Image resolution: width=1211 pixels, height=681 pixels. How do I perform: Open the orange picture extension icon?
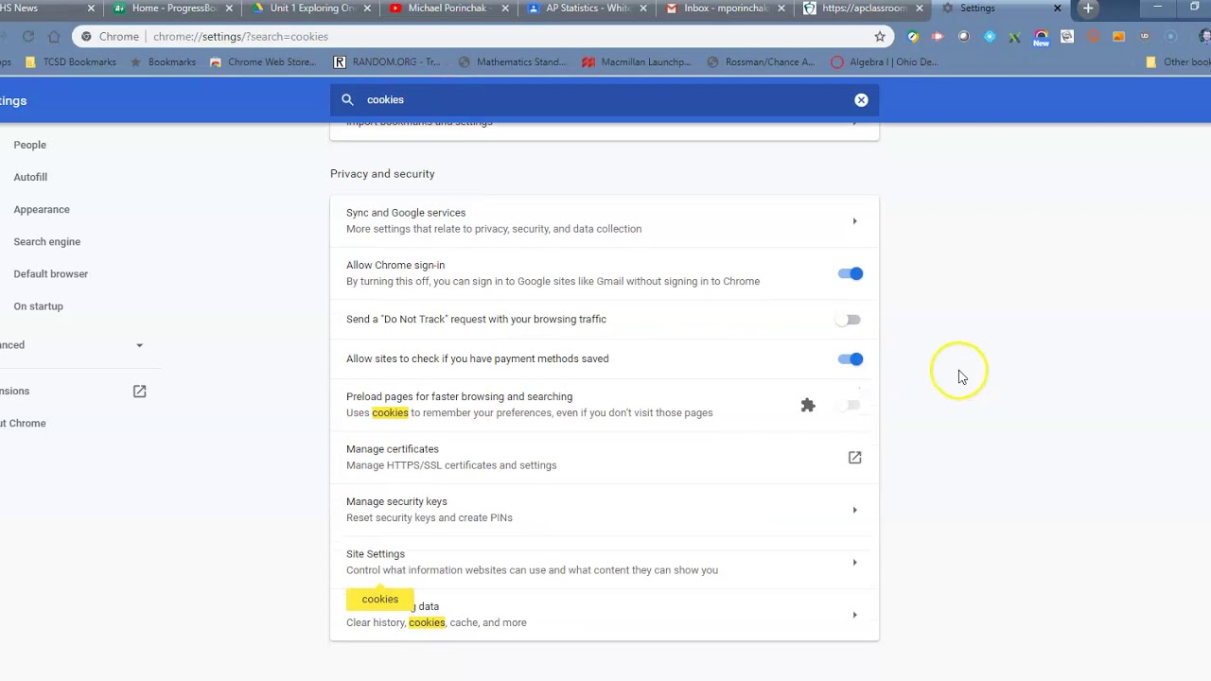click(x=1118, y=37)
